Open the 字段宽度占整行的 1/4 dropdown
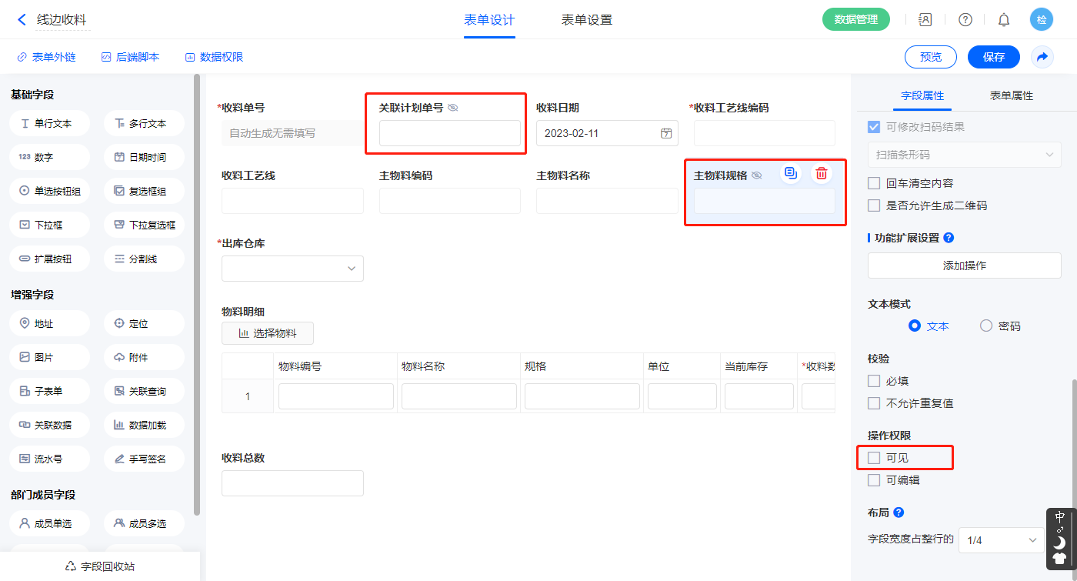This screenshot has width=1077, height=581. (x=1001, y=540)
